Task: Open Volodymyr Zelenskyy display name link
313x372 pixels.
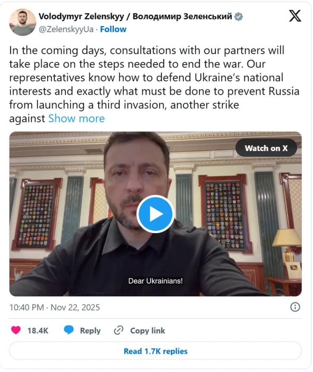Action: coord(135,16)
